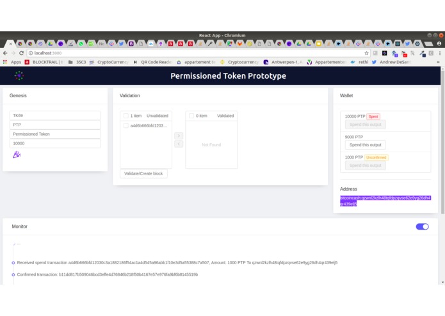Click the Received spend transaction log line
This screenshot has height=316, width=445.
pyautogui.click(x=177, y=263)
